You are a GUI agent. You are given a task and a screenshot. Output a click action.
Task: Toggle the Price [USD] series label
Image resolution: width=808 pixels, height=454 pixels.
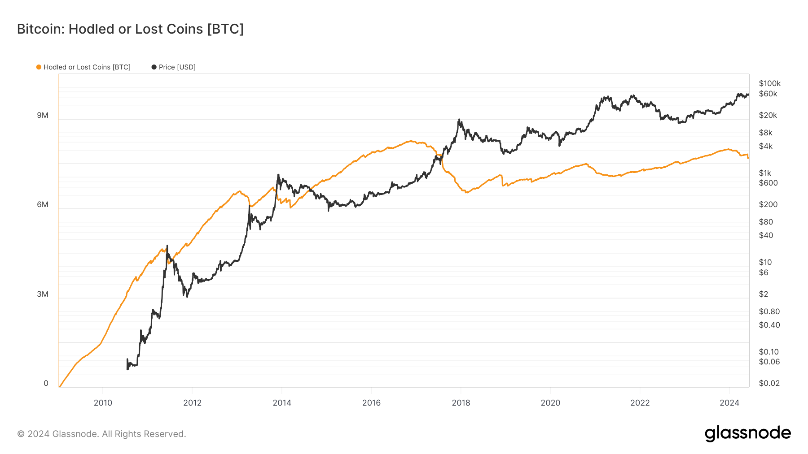177,67
